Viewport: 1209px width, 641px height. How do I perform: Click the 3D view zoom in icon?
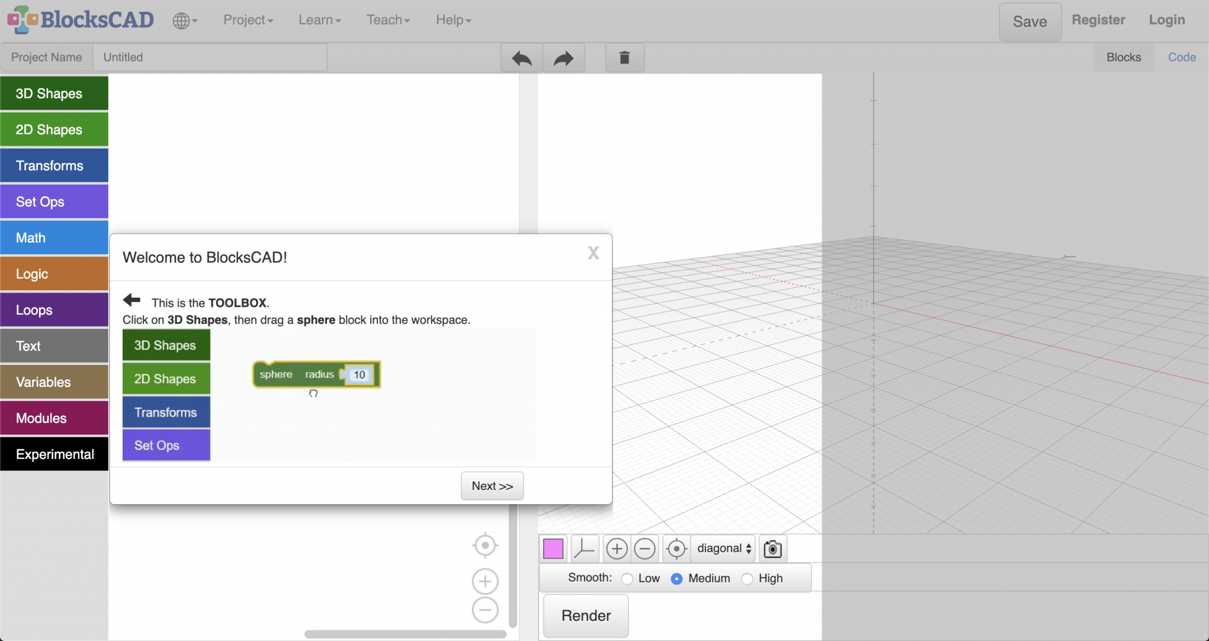(x=616, y=548)
